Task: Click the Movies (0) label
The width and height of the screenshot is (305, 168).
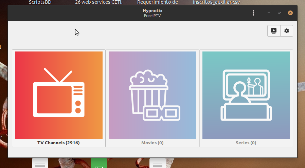Action: pos(152,143)
